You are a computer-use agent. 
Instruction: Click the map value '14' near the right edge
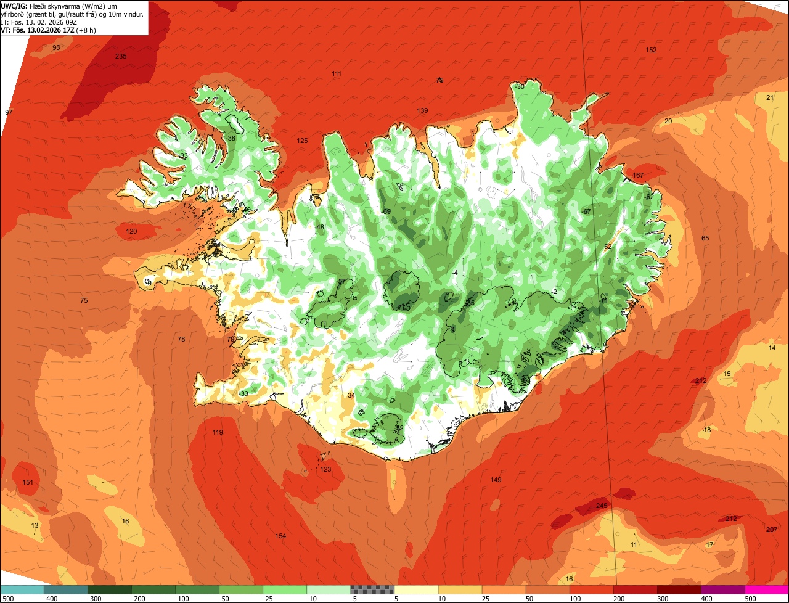coord(772,348)
